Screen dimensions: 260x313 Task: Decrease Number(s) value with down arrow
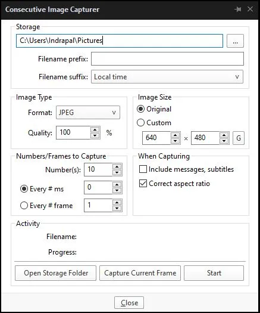117,172
